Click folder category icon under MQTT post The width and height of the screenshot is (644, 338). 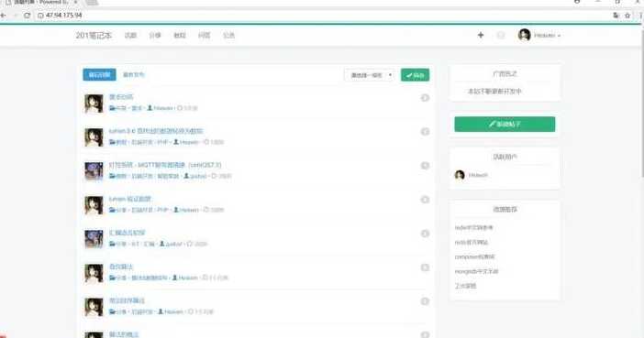[112, 176]
